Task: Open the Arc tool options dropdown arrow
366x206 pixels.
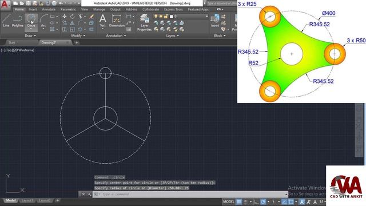Action: (43, 29)
